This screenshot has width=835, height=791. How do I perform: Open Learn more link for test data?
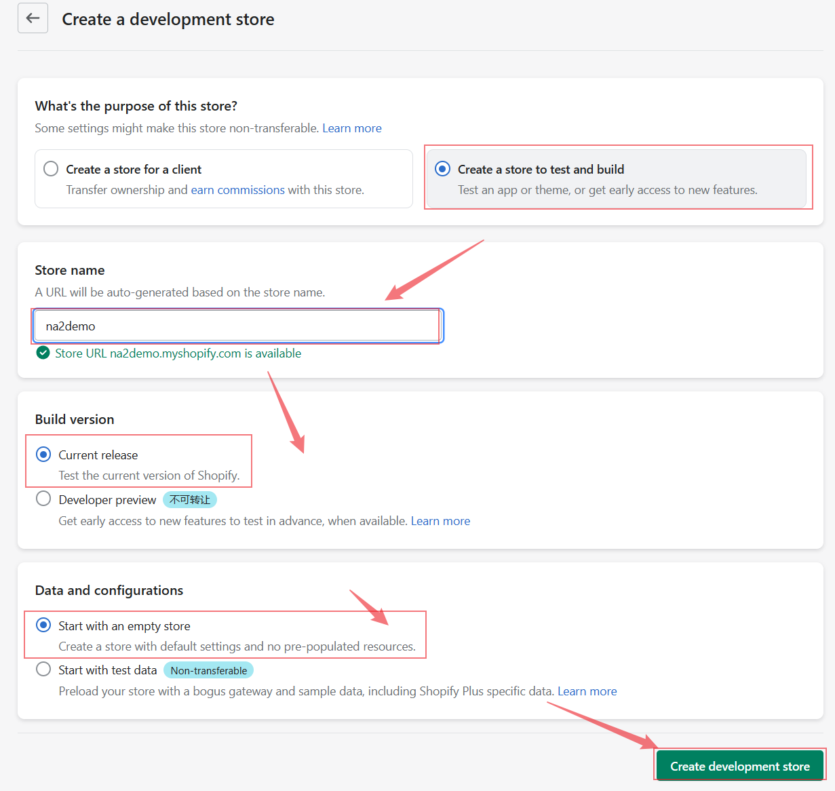[x=587, y=691]
